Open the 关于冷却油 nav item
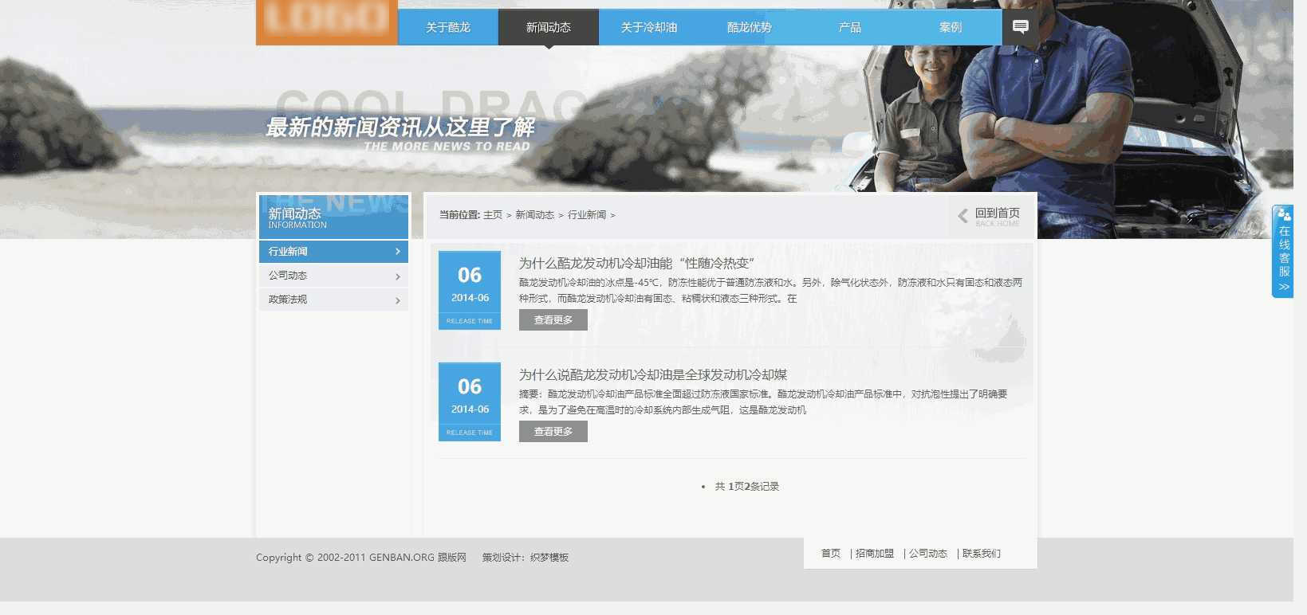The image size is (1307, 615). [x=649, y=27]
